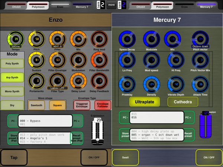This screenshot has width=223, height=167.
Task: Click the Space Decay knob
Action: click(127, 39)
